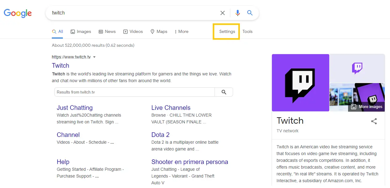Image resolution: width=390 pixels, height=188 pixels.
Task: Open the Settings menu
Action: [227, 31]
